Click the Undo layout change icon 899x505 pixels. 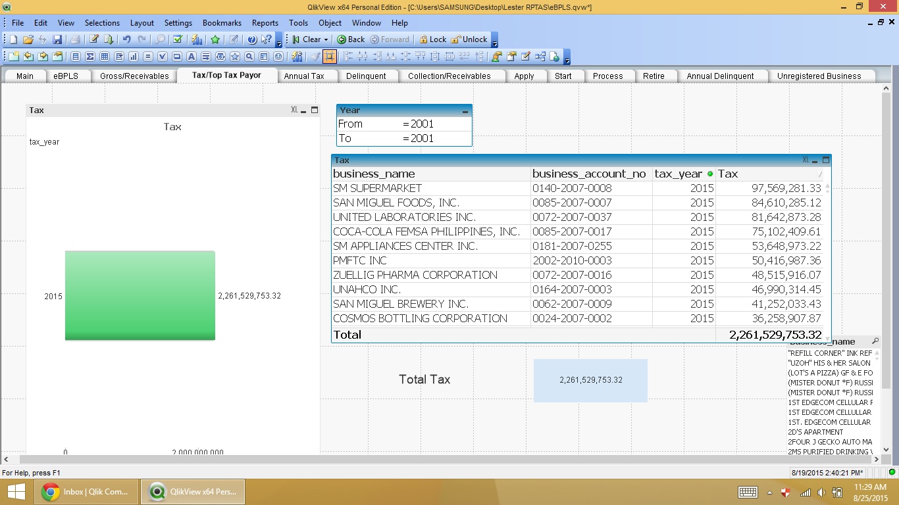click(x=126, y=39)
